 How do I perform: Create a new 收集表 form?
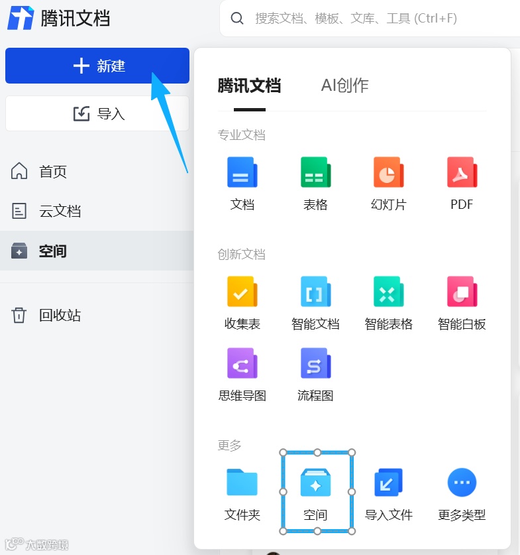tap(242, 303)
